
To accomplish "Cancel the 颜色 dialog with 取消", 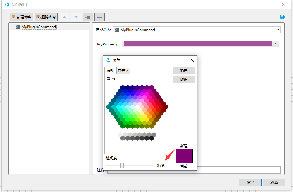I will (184, 80).
